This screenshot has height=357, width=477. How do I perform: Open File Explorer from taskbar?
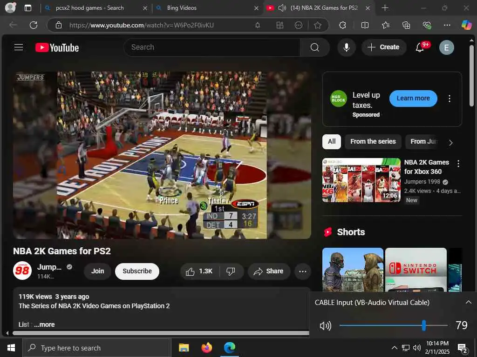pos(184,348)
